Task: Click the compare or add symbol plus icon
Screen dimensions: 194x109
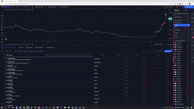Action: pyautogui.click(x=13, y=7)
